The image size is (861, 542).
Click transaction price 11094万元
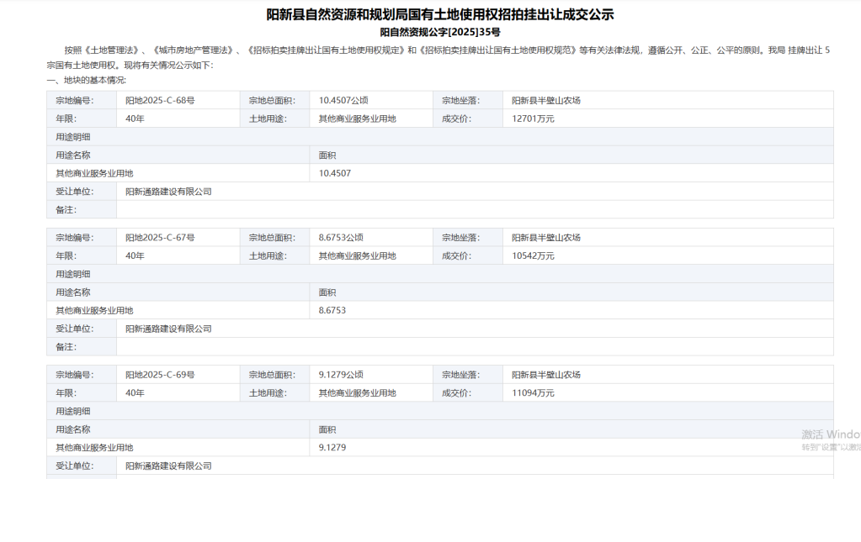tap(533, 392)
